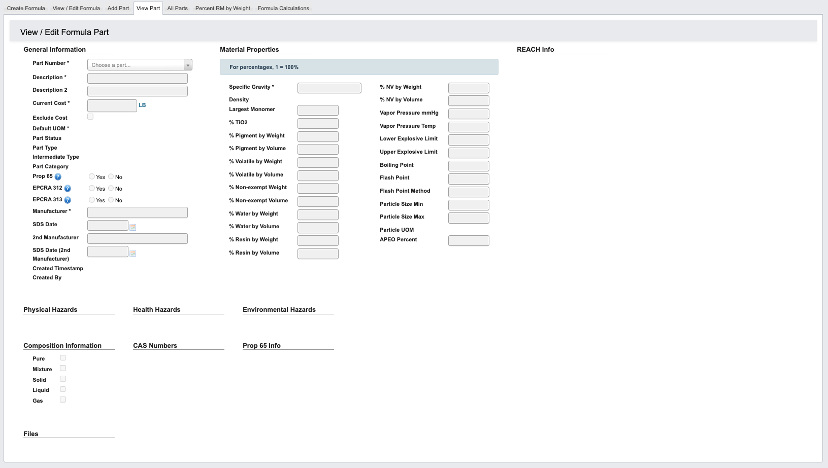Focus the % TiO2 input field
828x468 pixels.
tap(318, 123)
